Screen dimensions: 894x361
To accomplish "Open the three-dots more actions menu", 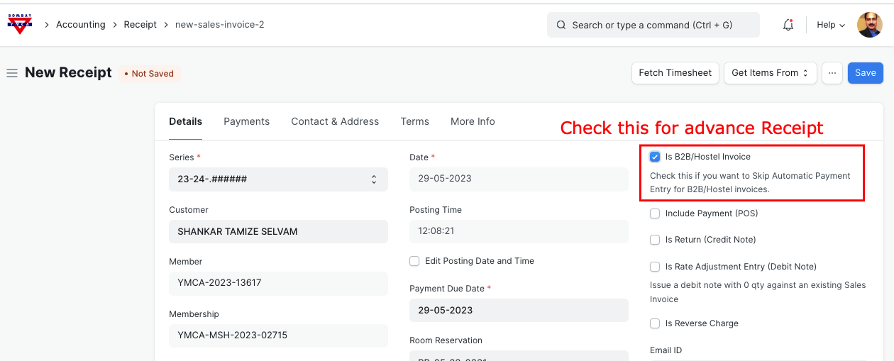I will [832, 73].
